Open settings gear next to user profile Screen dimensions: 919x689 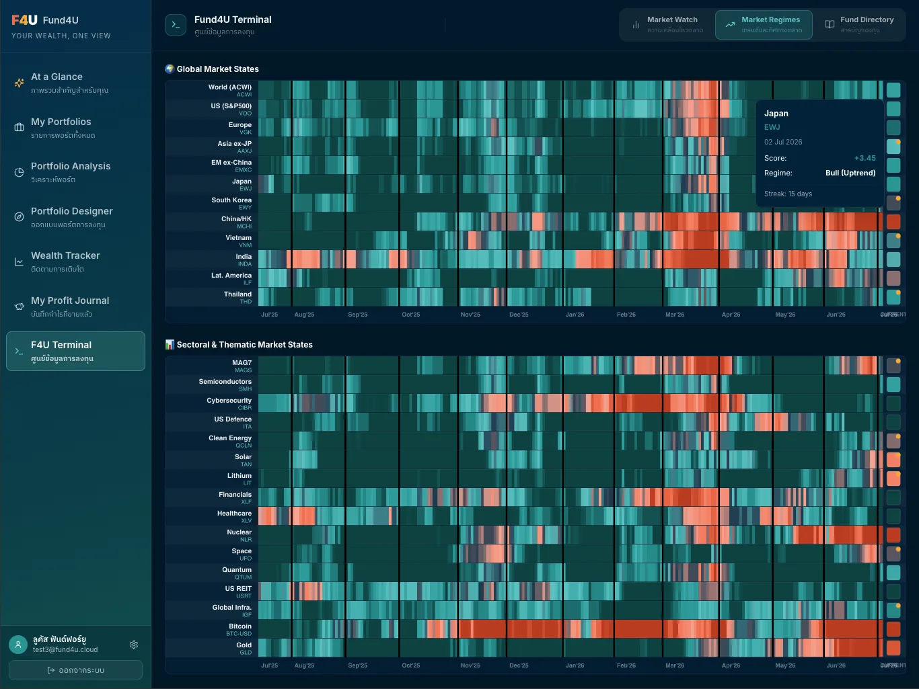click(134, 645)
